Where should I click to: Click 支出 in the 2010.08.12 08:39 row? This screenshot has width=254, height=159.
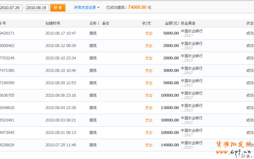[149, 46]
